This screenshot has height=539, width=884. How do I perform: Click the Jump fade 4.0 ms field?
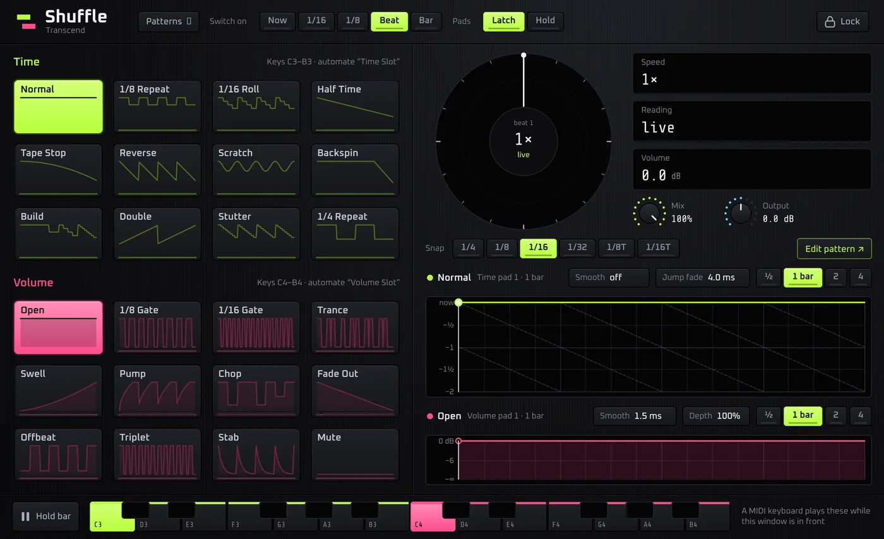703,277
